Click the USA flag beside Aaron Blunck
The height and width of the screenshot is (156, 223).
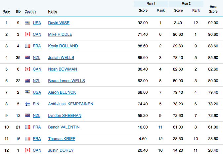point(27,92)
